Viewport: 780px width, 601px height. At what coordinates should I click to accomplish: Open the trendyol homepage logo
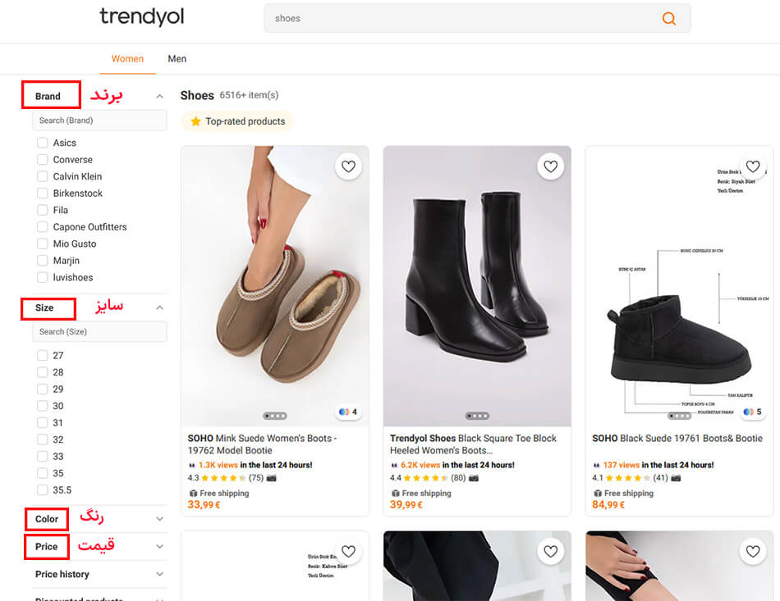142,17
